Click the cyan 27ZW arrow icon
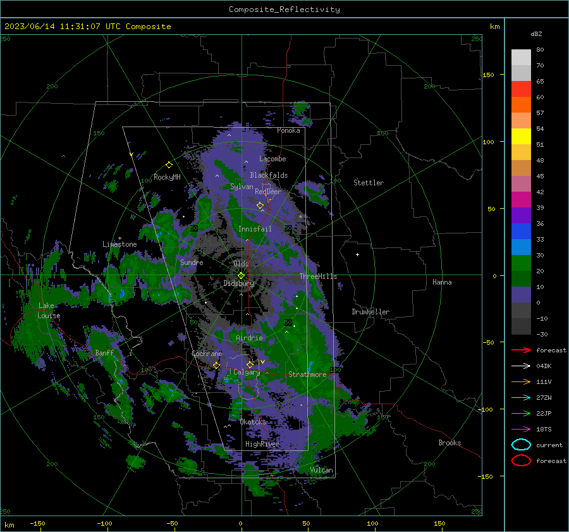 (521, 398)
